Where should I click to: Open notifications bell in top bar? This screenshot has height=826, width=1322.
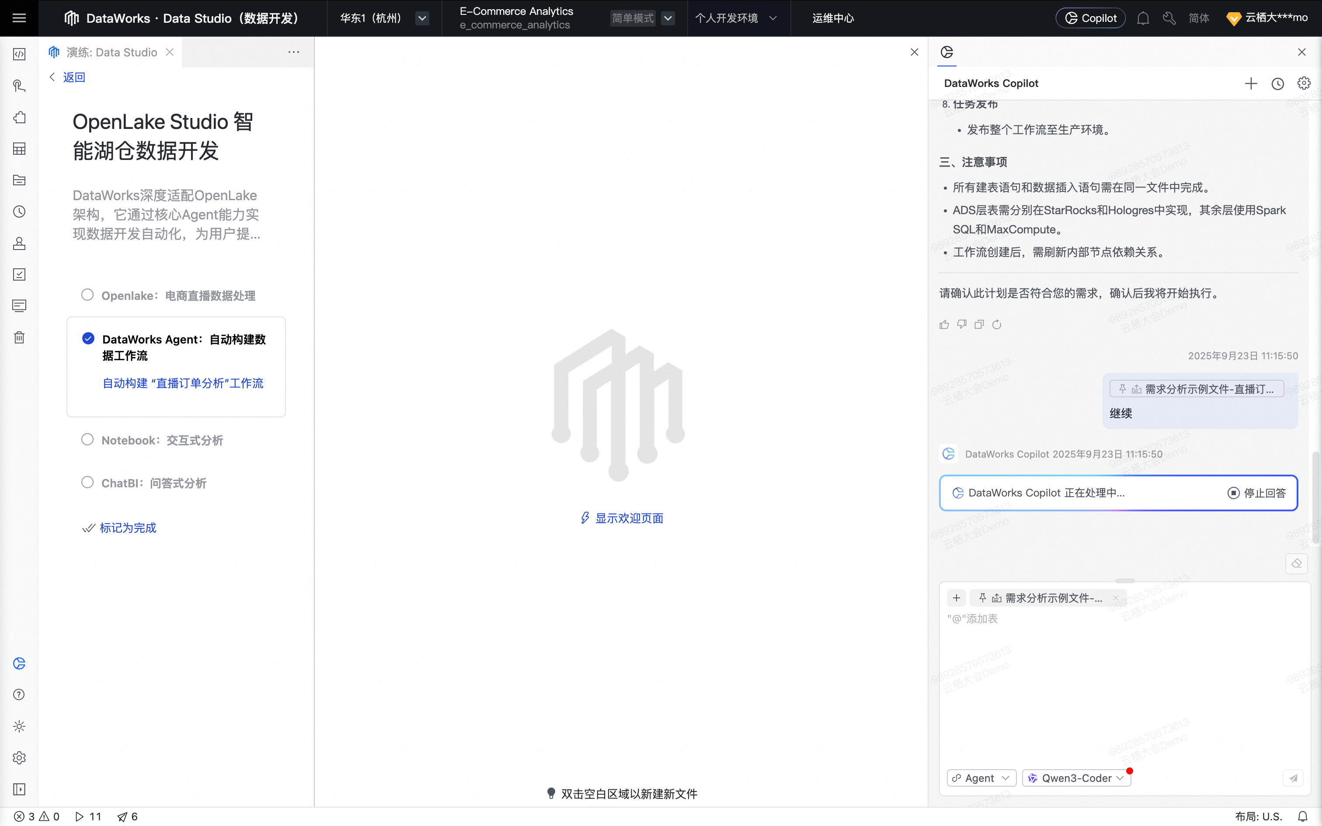[1143, 18]
